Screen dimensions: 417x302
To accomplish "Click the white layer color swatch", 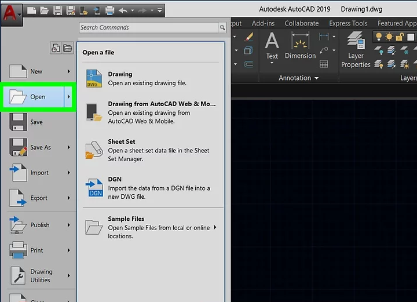I will click(412, 37).
